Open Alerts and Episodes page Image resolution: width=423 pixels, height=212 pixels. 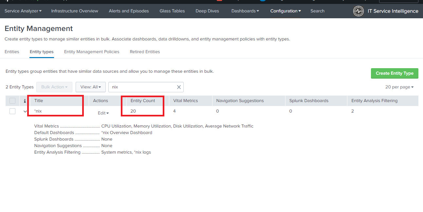(x=129, y=11)
